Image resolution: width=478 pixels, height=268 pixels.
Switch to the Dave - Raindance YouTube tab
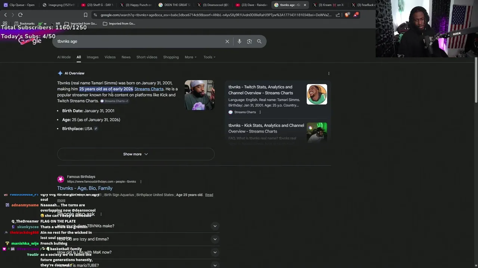click(x=252, y=5)
